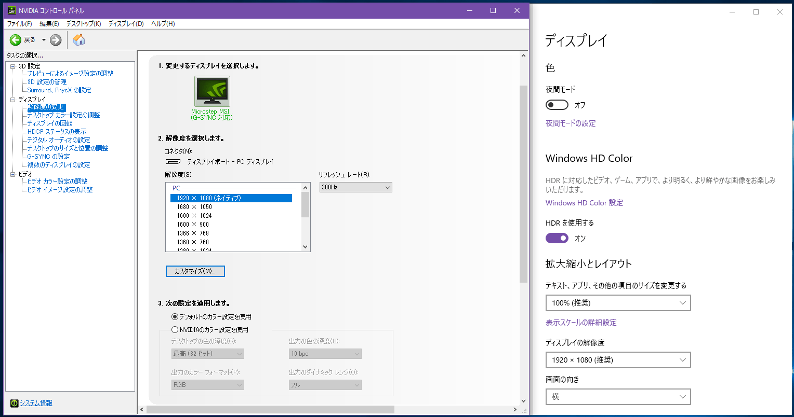Select NVIDIAのカラー設定を使用 radio button
The width and height of the screenshot is (794, 417).
click(x=175, y=329)
